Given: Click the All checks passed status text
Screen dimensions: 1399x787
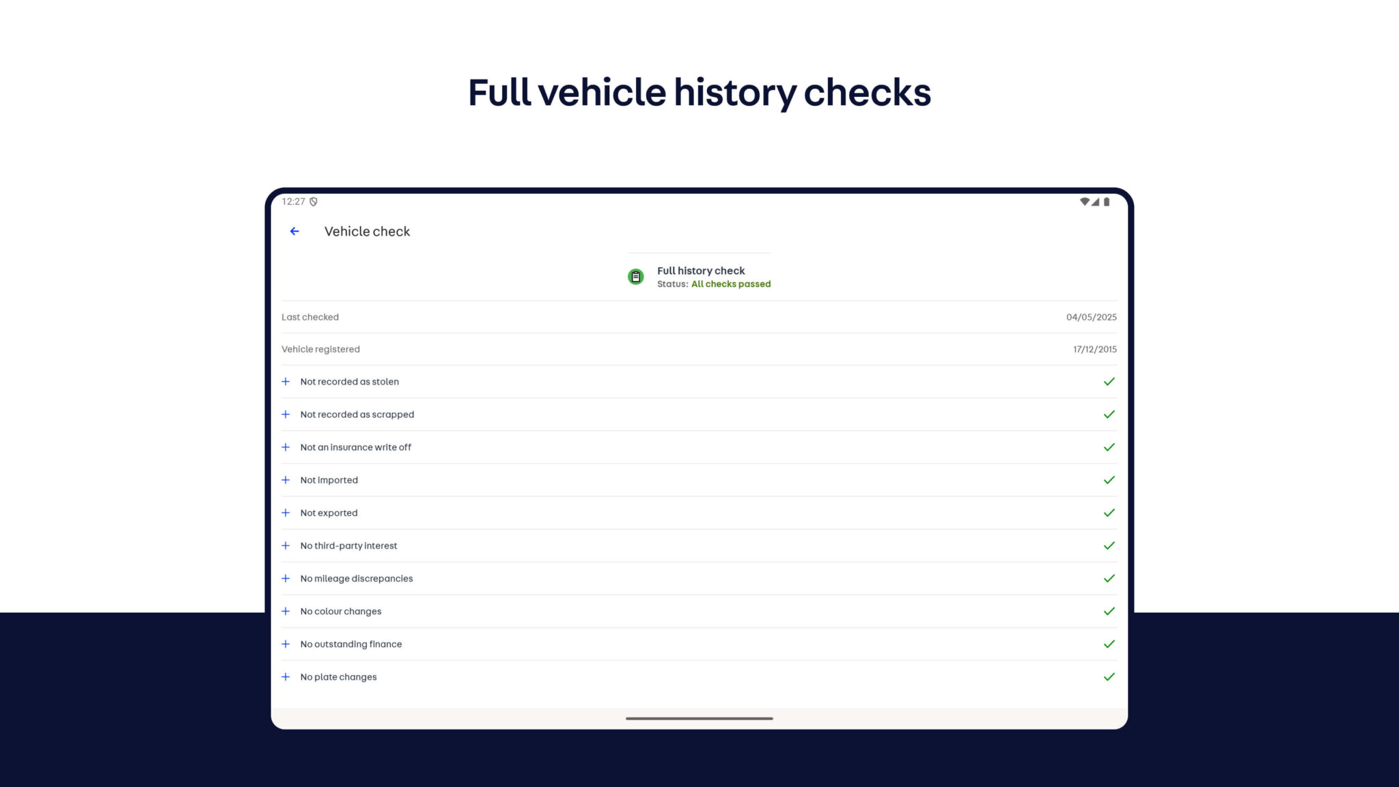Looking at the screenshot, I should (730, 284).
